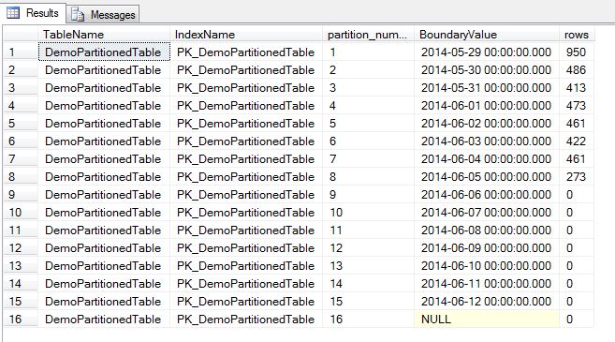This screenshot has height=342, width=615.
Task: Click TableName cell in row 8
Action: pyautogui.click(x=104, y=177)
